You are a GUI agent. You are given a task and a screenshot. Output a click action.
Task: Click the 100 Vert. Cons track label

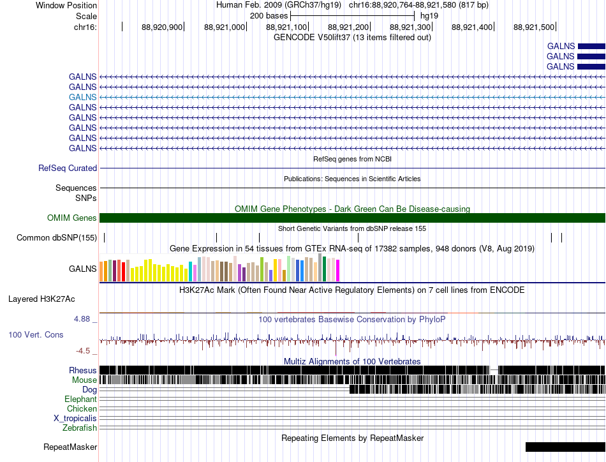click(x=36, y=335)
